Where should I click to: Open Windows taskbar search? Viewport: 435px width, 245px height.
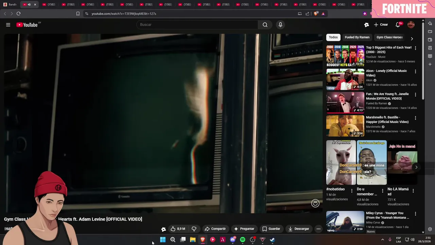(x=173, y=240)
